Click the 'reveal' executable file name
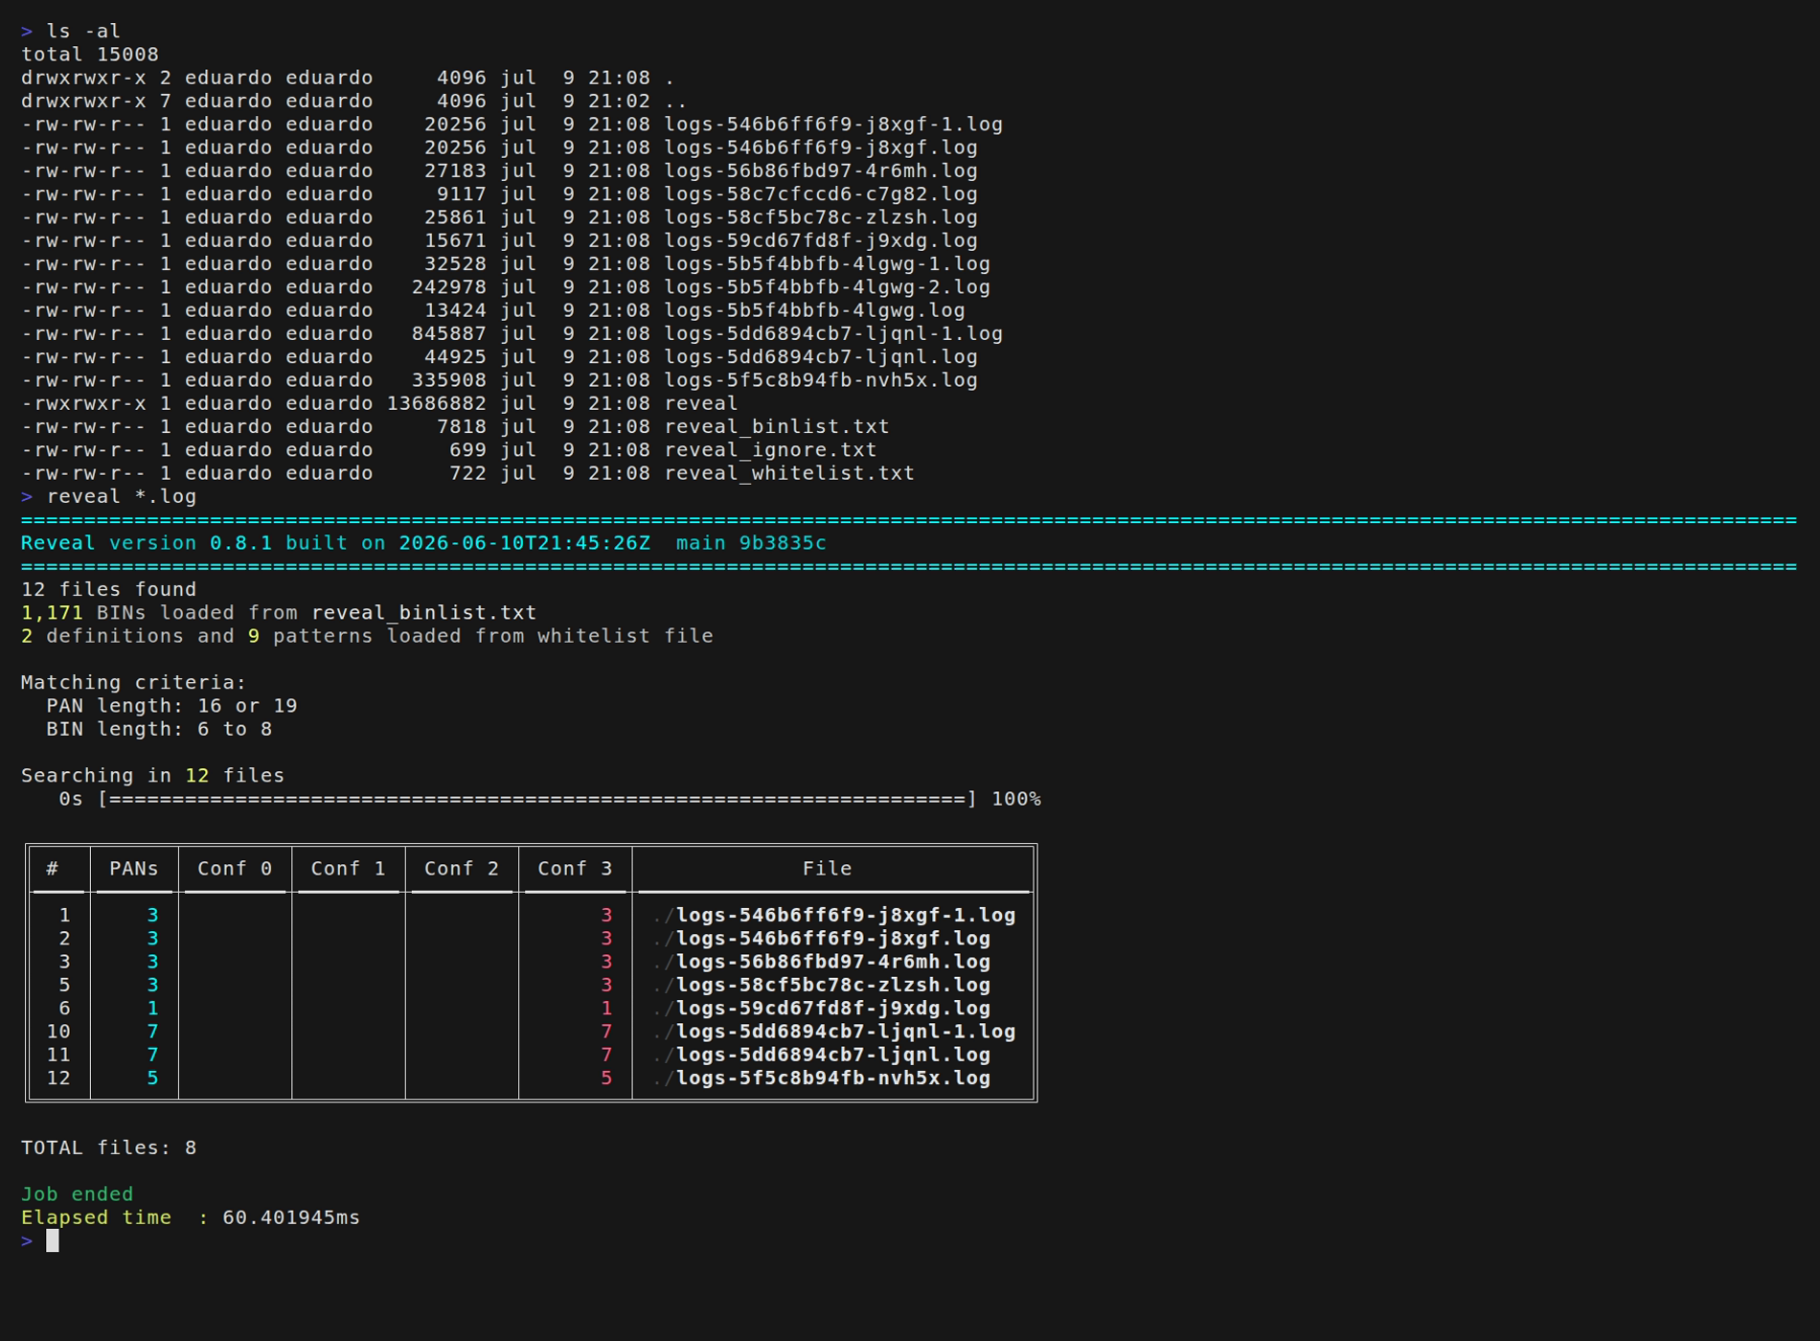Viewport: 1820px width, 1341px height. coord(701,403)
